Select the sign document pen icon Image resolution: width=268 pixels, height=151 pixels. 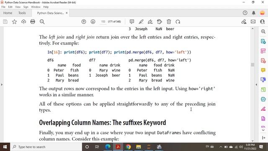click(x=150, y=21)
